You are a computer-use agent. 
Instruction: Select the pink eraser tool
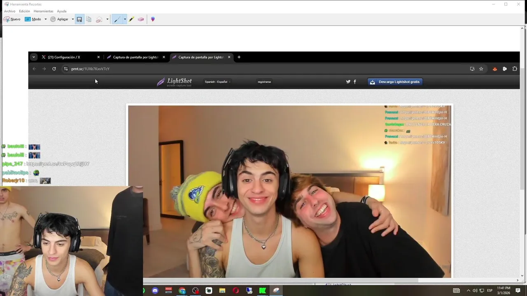pyautogui.click(x=141, y=19)
